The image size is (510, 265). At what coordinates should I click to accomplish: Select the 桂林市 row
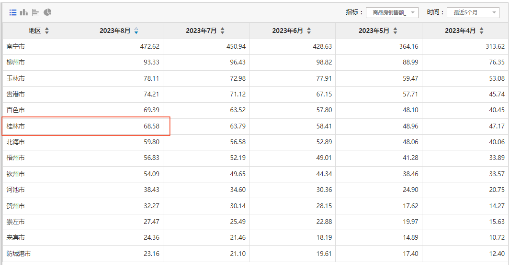pos(255,126)
